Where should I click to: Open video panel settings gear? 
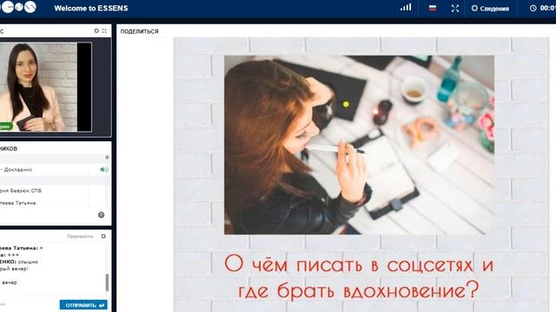click(96, 31)
